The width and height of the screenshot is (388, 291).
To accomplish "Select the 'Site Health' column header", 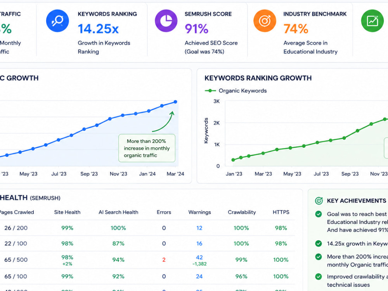I will pos(67,212).
